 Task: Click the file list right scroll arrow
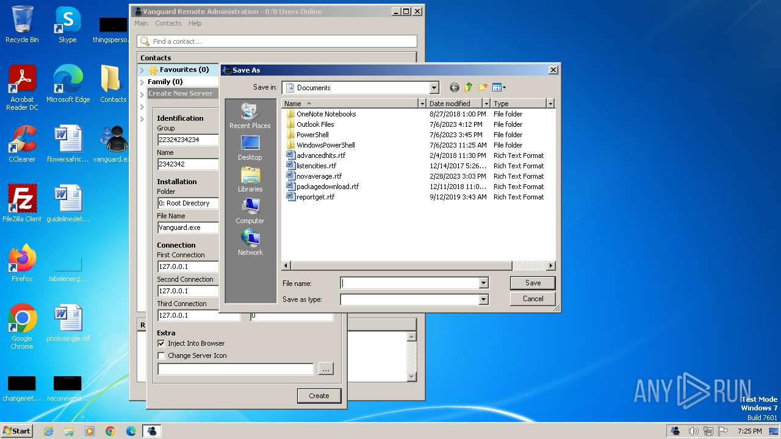[x=551, y=266]
